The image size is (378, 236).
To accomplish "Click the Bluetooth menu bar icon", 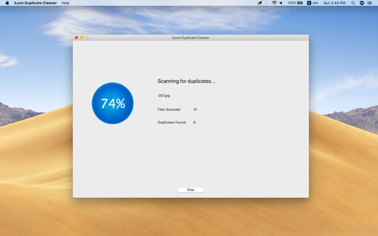I will point(267,3).
